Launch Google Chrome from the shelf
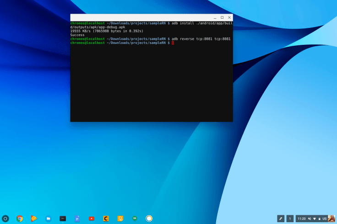The height and width of the screenshot is (224, 337). [x=20, y=219]
